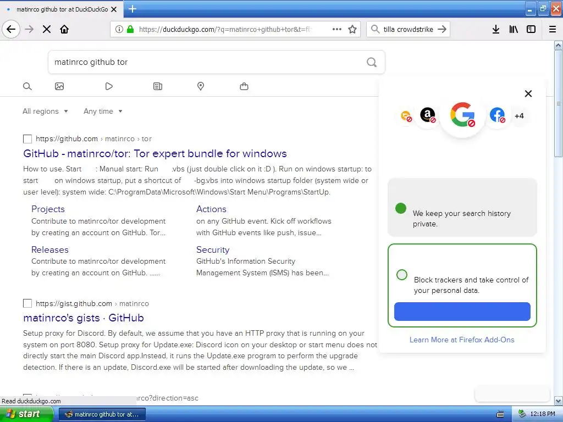Click the DuckDuckGo search submit magnifier
Screen dimensions: 563x422
point(372,62)
